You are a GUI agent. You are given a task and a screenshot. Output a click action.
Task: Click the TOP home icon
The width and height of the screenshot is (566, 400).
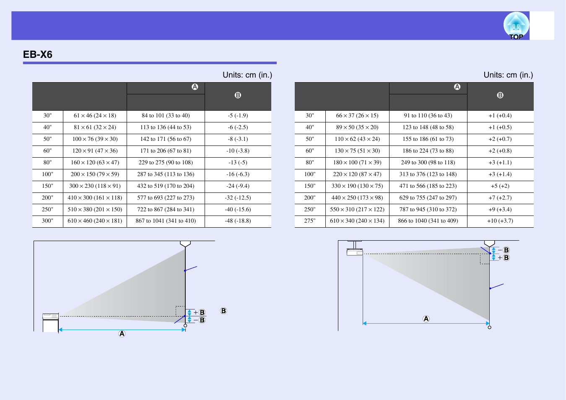[x=516, y=26]
